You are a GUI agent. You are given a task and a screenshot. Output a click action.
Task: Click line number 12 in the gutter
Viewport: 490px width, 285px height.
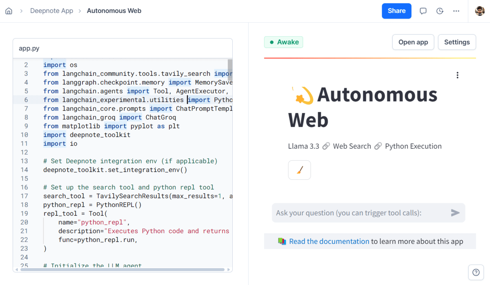[24, 152]
